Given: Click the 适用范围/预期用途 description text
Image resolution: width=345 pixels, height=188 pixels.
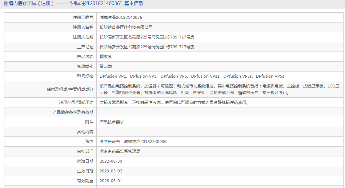Looking at the screenshot, I should pyautogui.click(x=174, y=103).
